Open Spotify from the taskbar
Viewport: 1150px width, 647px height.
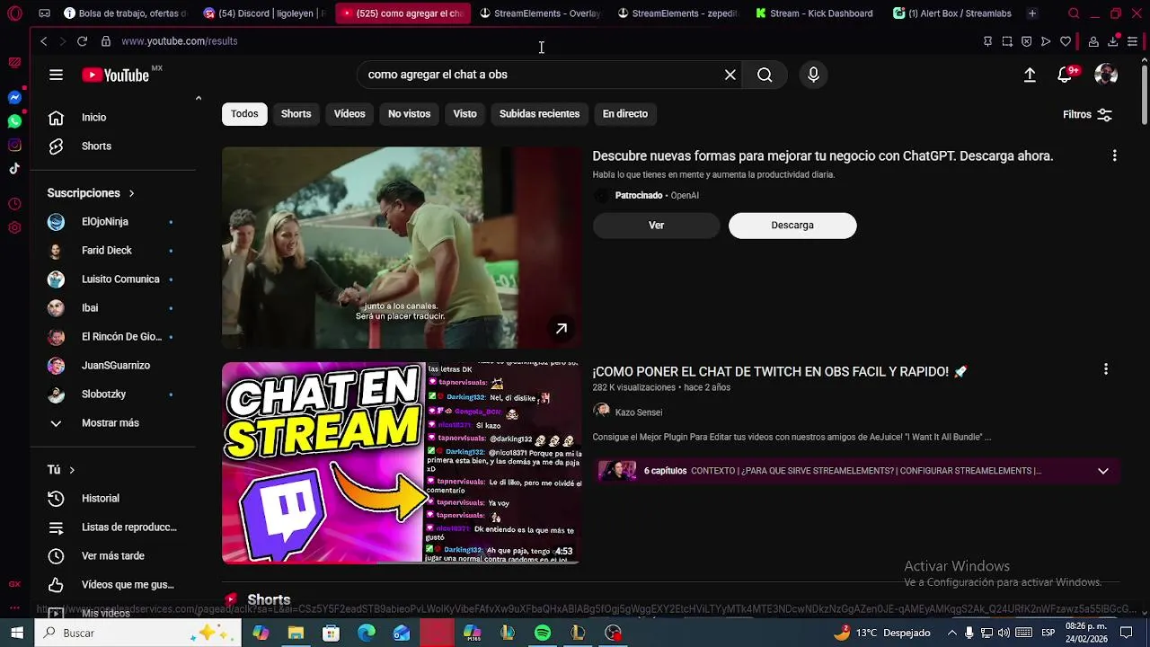coord(543,633)
